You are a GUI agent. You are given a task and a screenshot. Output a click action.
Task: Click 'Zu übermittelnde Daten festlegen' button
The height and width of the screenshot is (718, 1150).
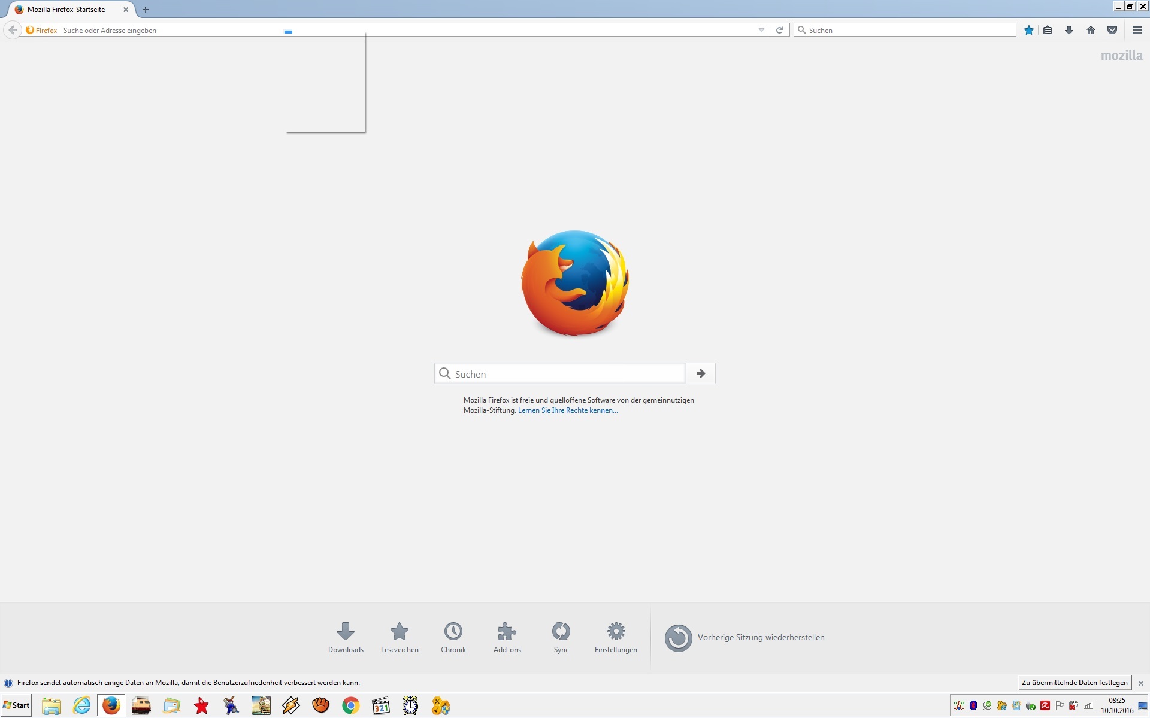point(1075,683)
